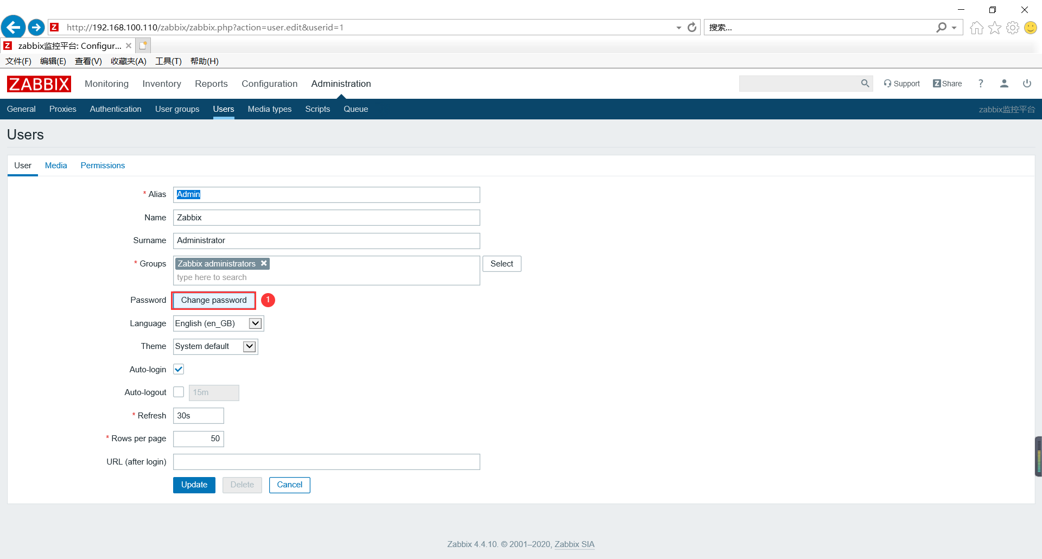1042x559 pixels.
Task: Open the Language dropdown
Action: tap(218, 323)
